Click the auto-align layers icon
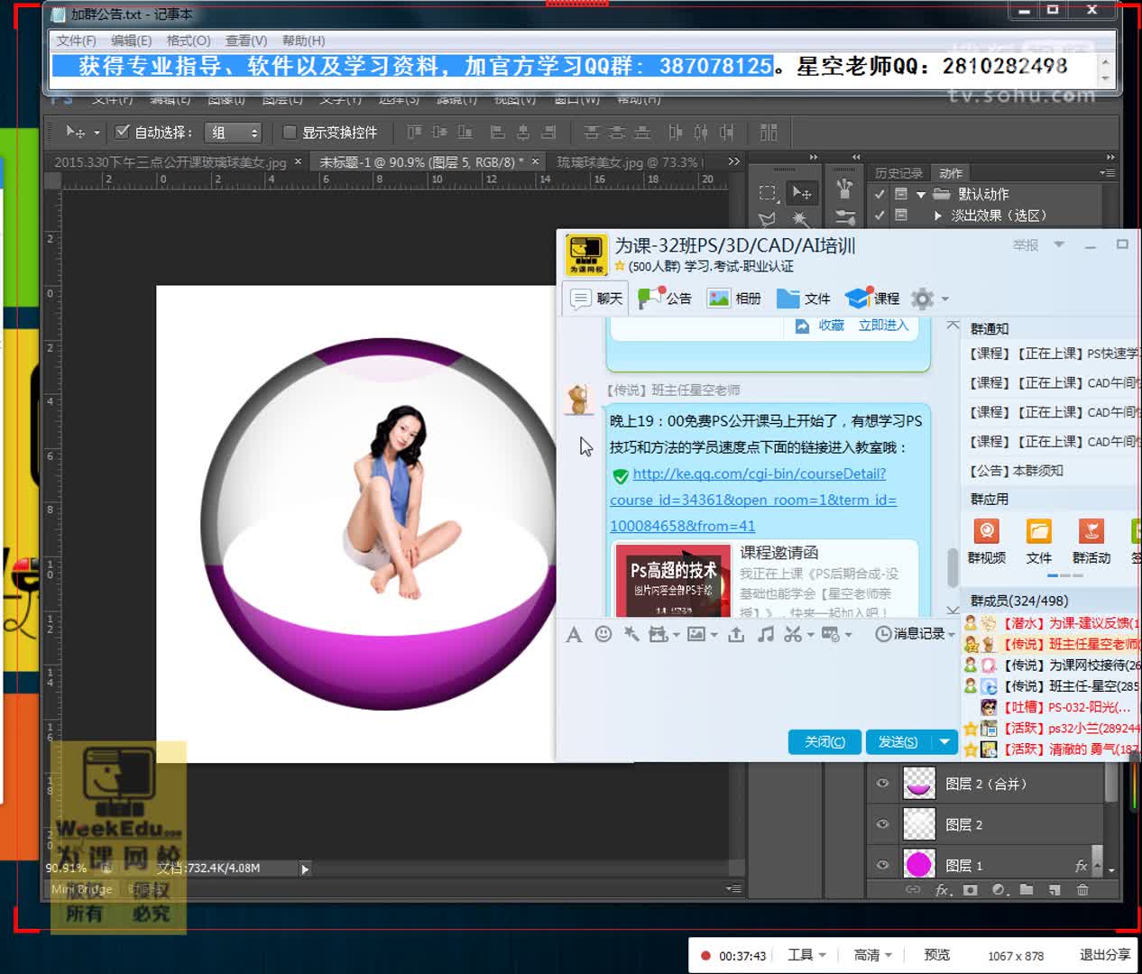 tap(769, 133)
